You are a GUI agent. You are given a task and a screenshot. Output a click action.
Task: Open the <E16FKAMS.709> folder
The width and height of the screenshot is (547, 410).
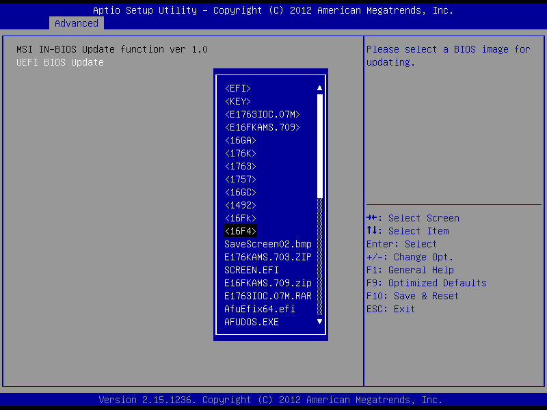coord(263,127)
